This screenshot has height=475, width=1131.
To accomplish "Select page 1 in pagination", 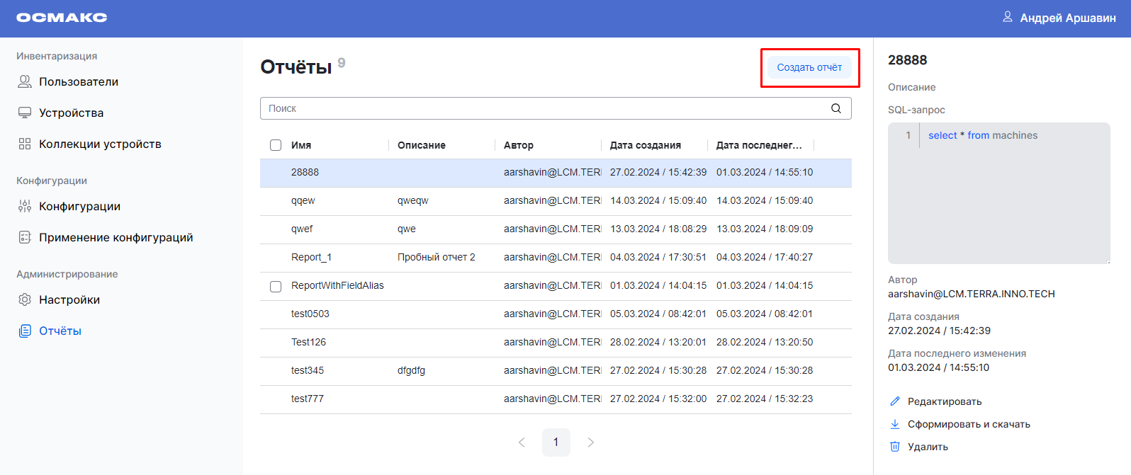I will coord(556,442).
